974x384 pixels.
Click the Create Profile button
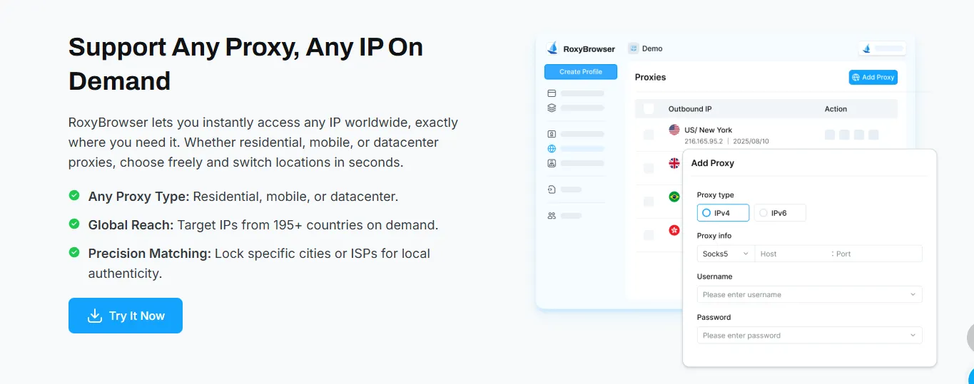coord(581,72)
